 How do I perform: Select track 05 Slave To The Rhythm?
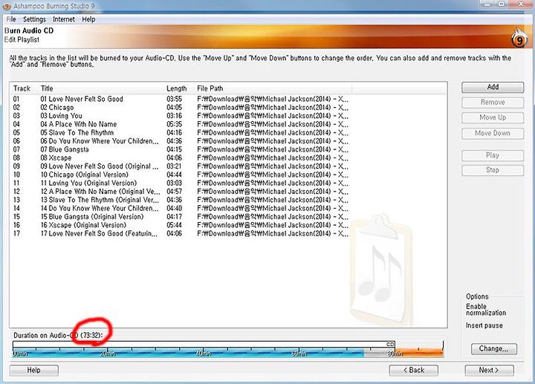181,133
